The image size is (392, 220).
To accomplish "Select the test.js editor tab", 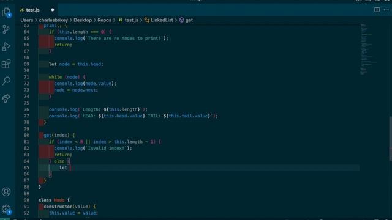I will (x=37, y=10).
